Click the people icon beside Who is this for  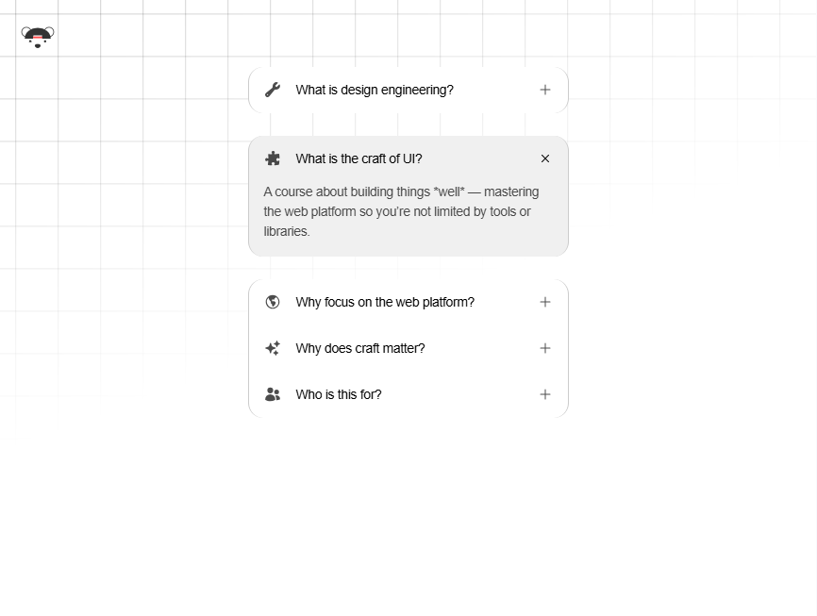(273, 394)
